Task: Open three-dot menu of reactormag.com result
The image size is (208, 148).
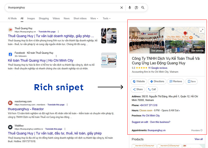Action: tap(67, 105)
